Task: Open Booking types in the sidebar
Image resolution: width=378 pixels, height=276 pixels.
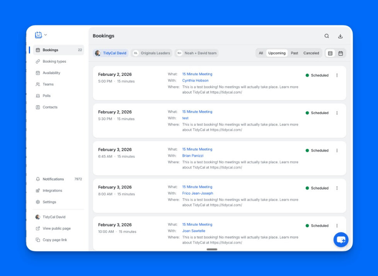Action: pyautogui.click(x=59, y=61)
